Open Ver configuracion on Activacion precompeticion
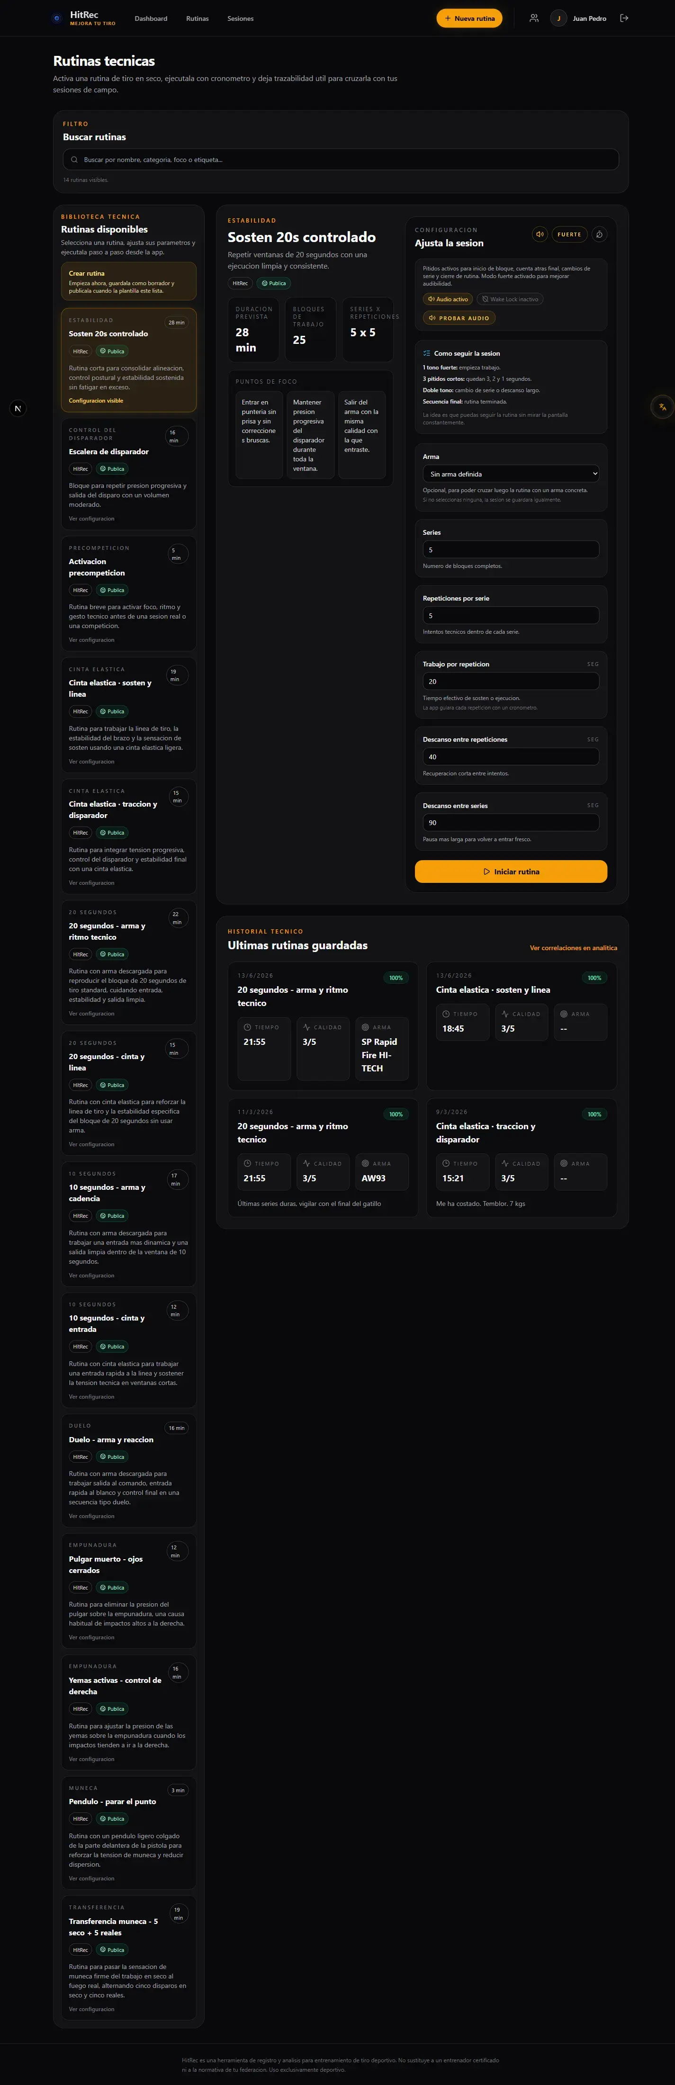675x2085 pixels. pos(91,640)
